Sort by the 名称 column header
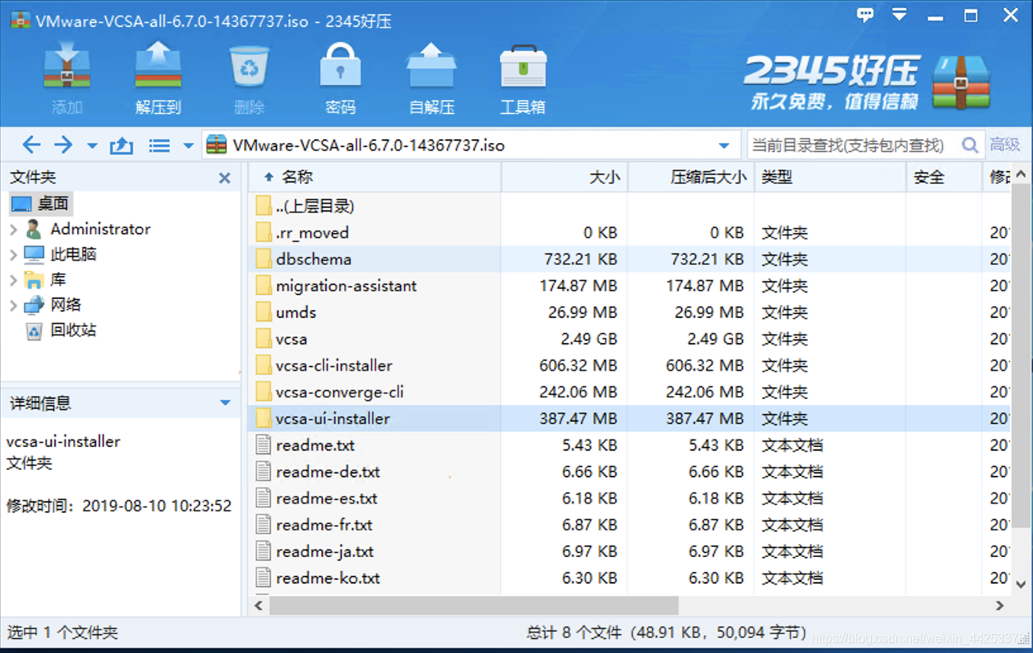 click(x=375, y=177)
